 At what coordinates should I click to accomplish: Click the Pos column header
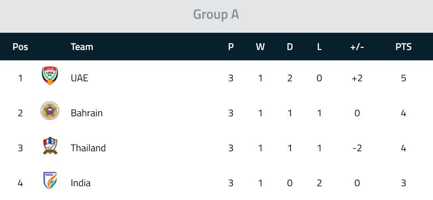(20, 47)
